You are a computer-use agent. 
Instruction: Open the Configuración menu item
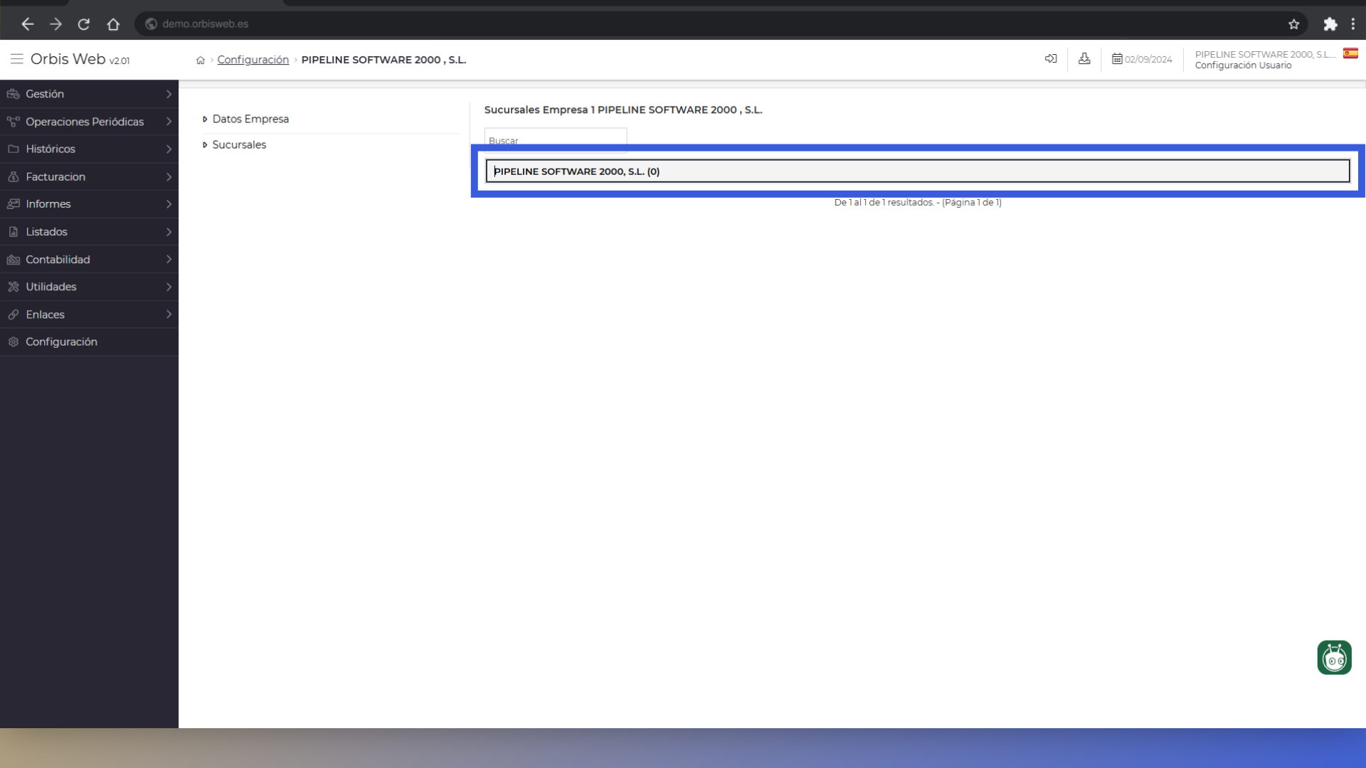89,342
